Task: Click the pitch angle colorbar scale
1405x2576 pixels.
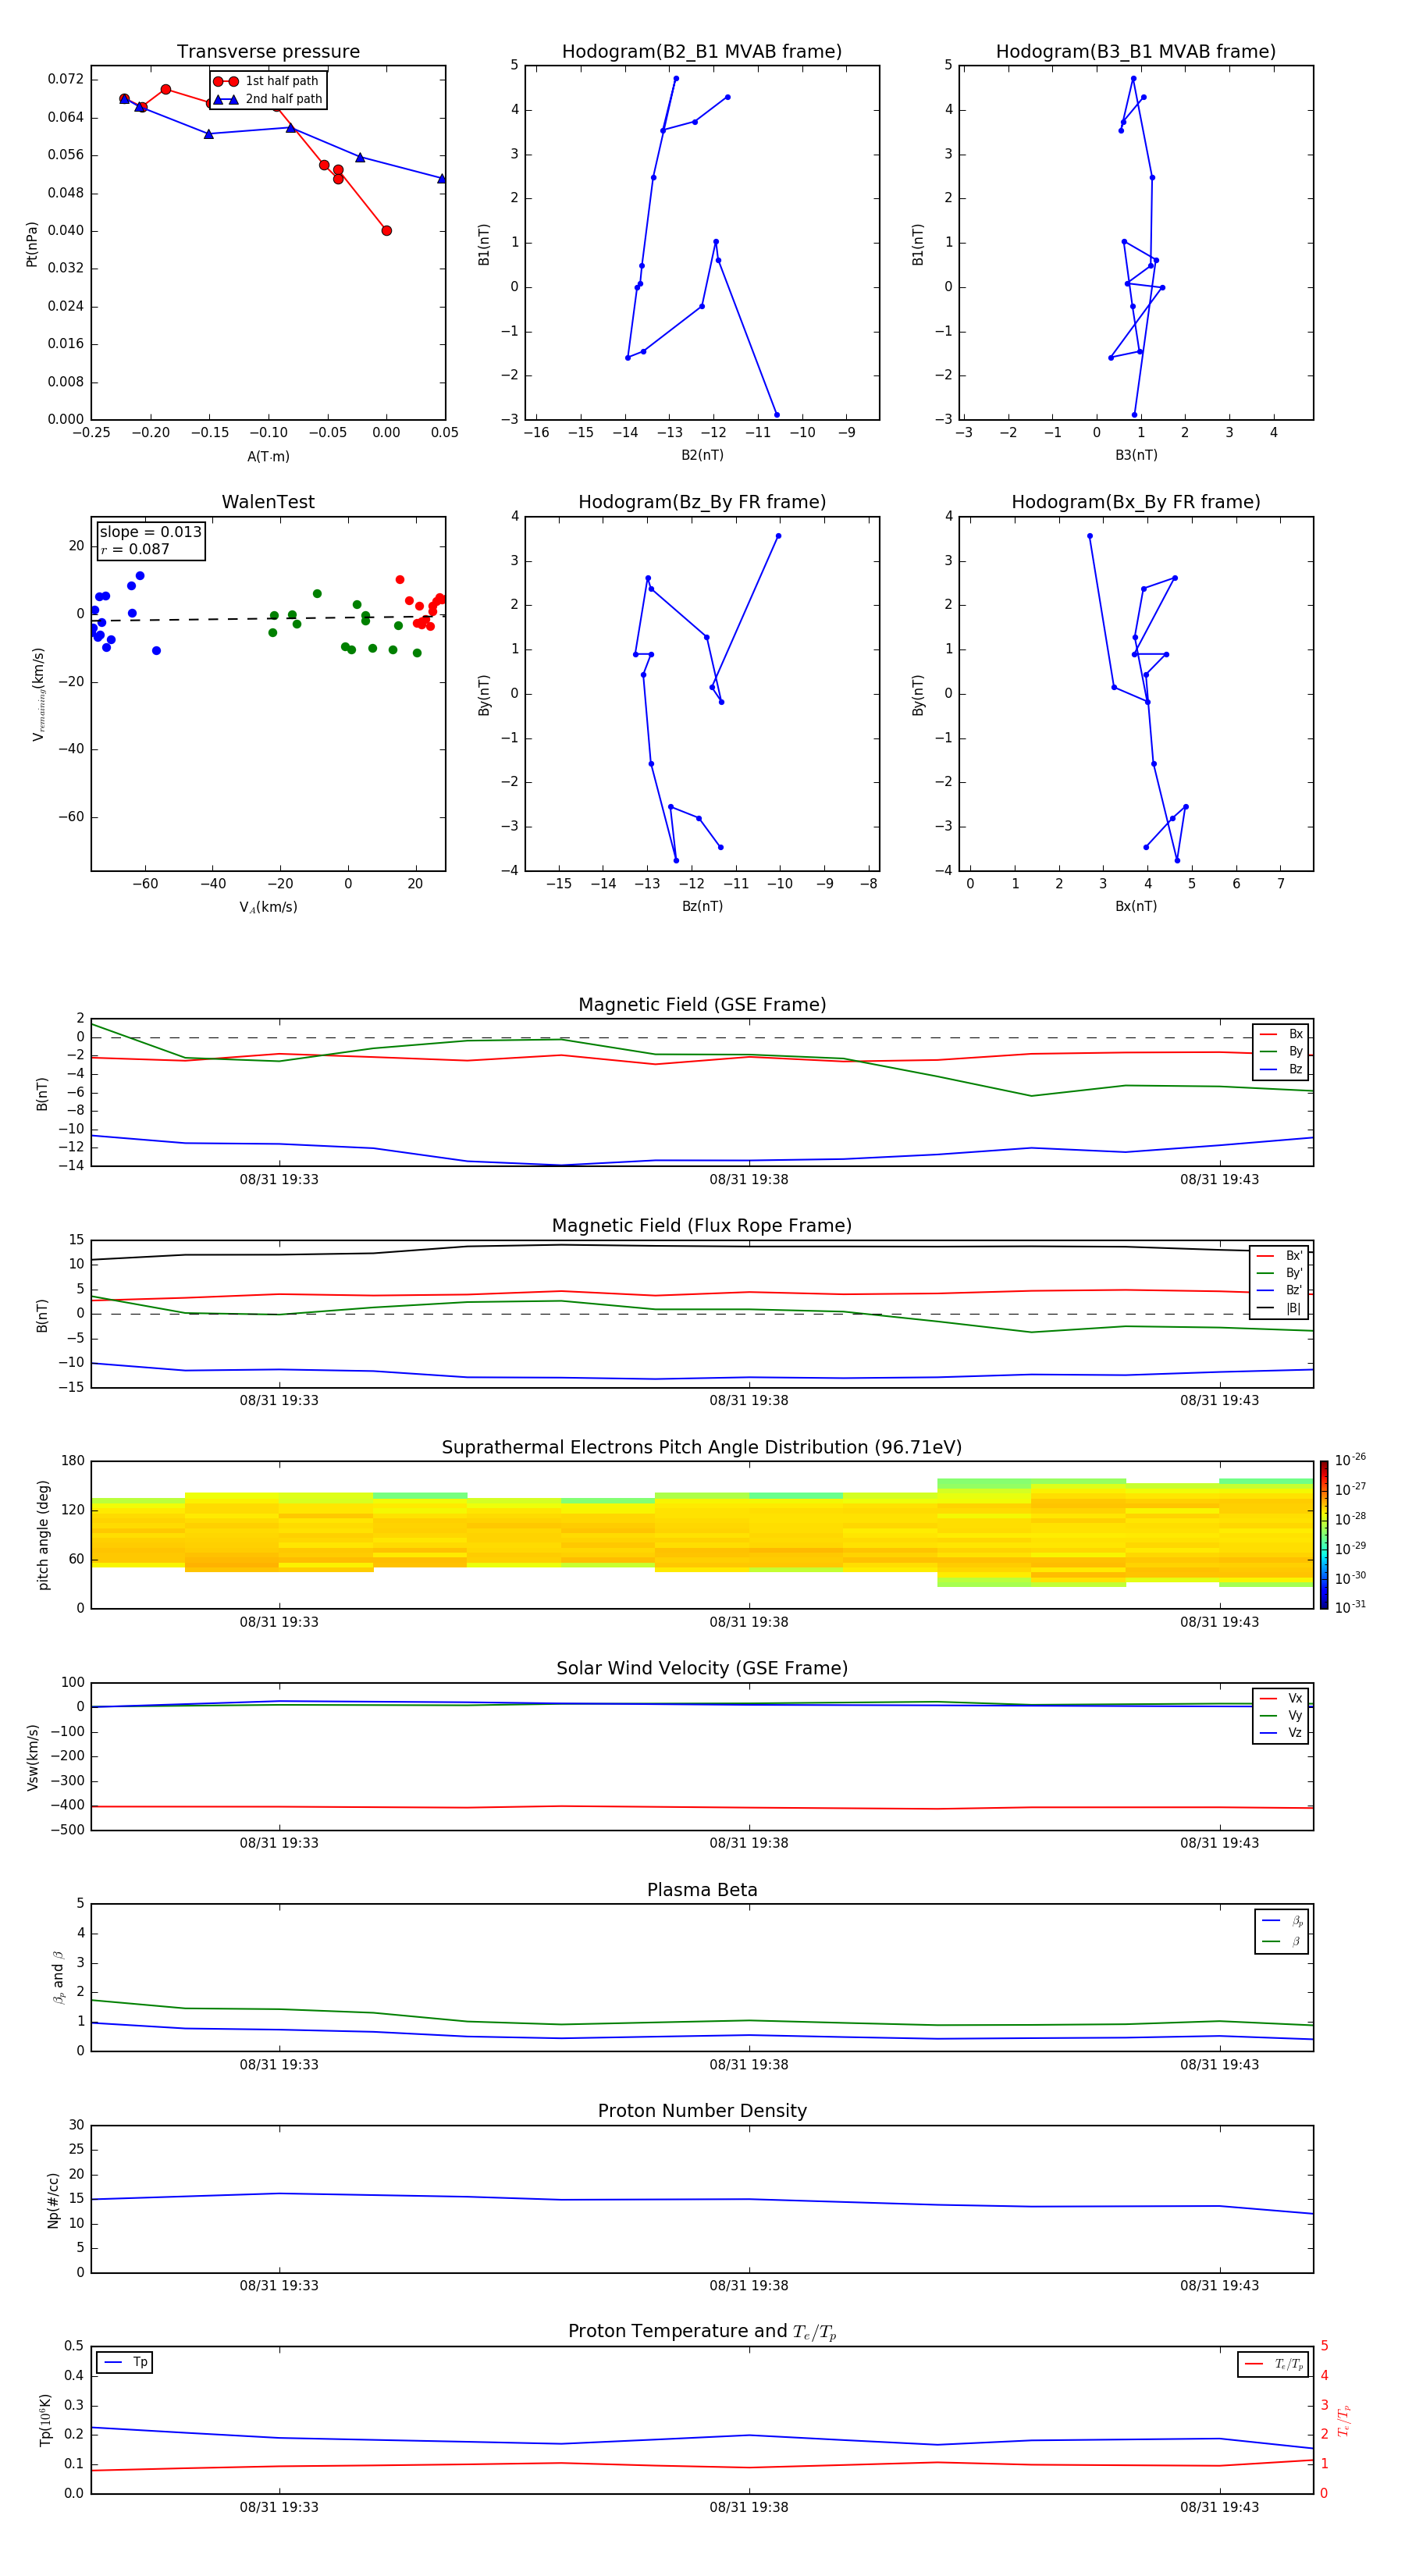Action: point(1324,1535)
